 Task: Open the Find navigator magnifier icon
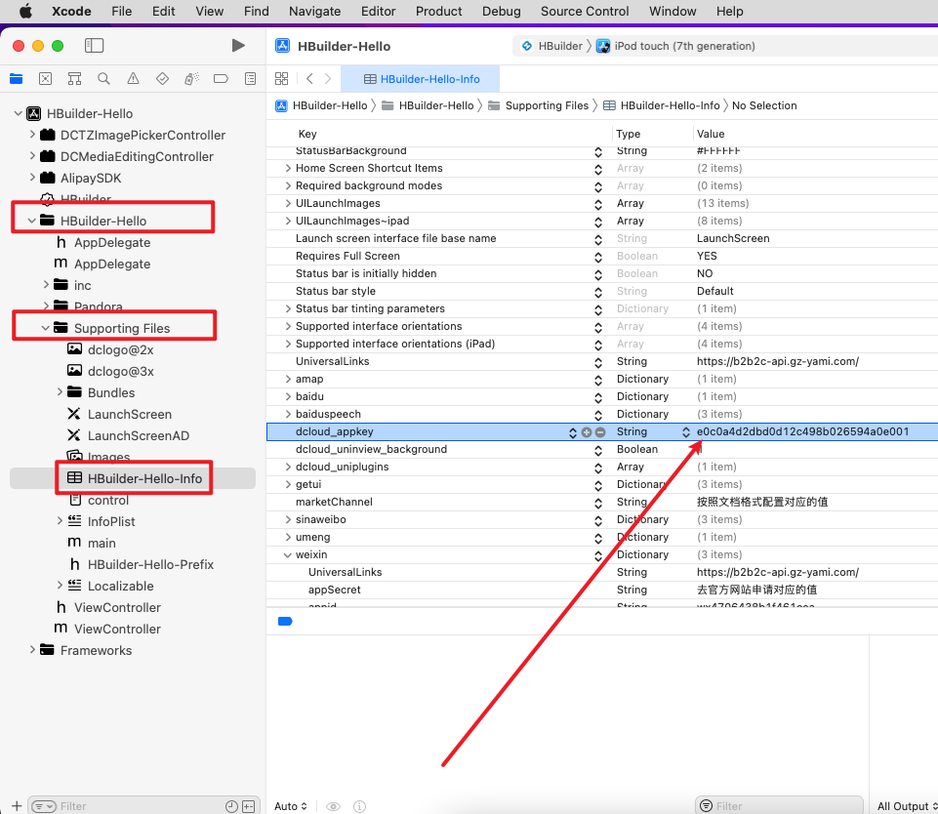[103, 79]
